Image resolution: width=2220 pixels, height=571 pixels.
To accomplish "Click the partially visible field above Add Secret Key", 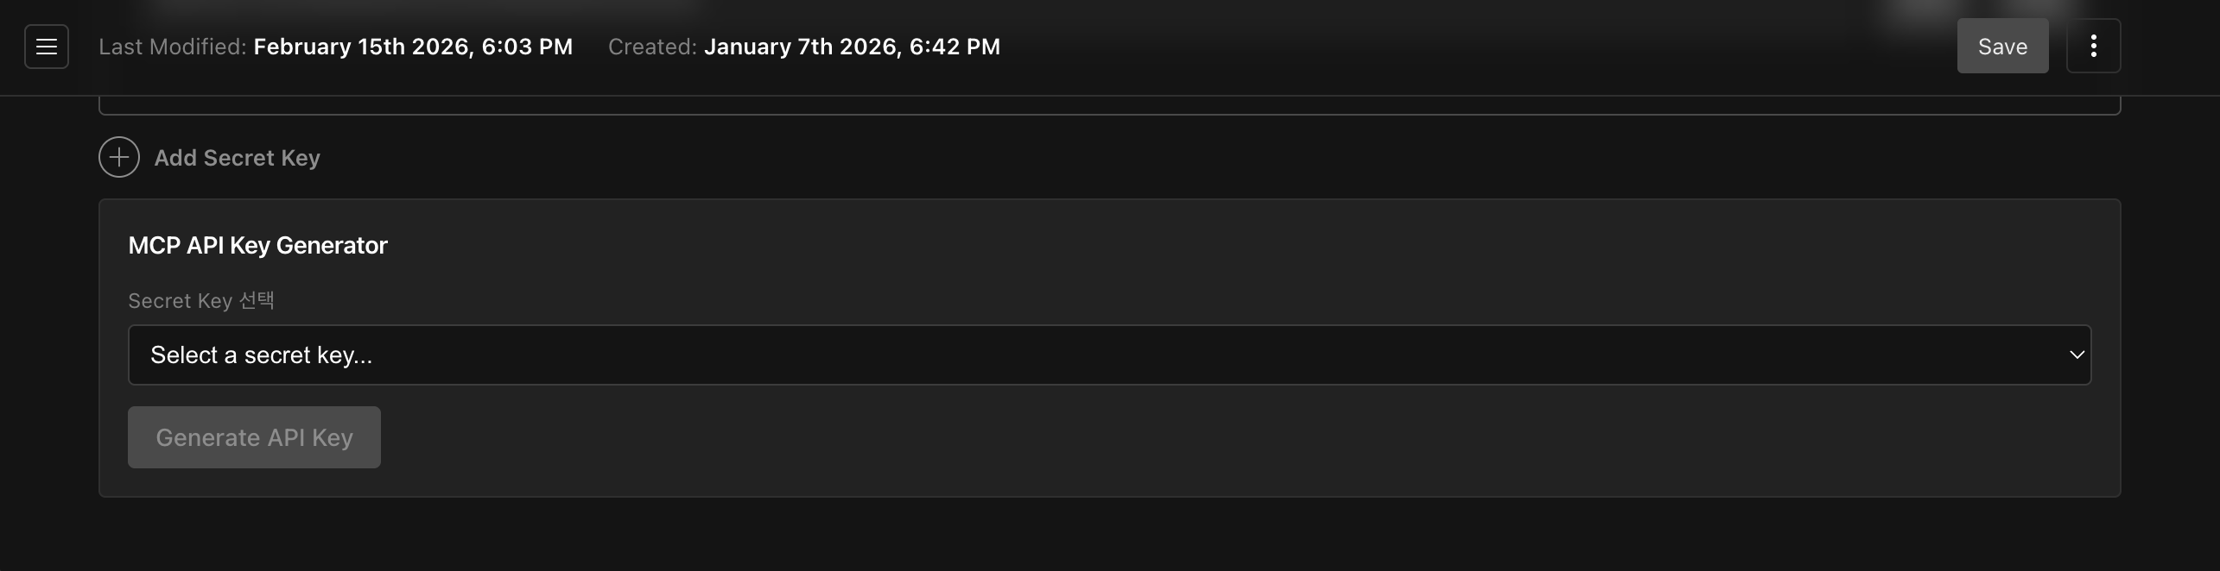I will click(x=1109, y=107).
